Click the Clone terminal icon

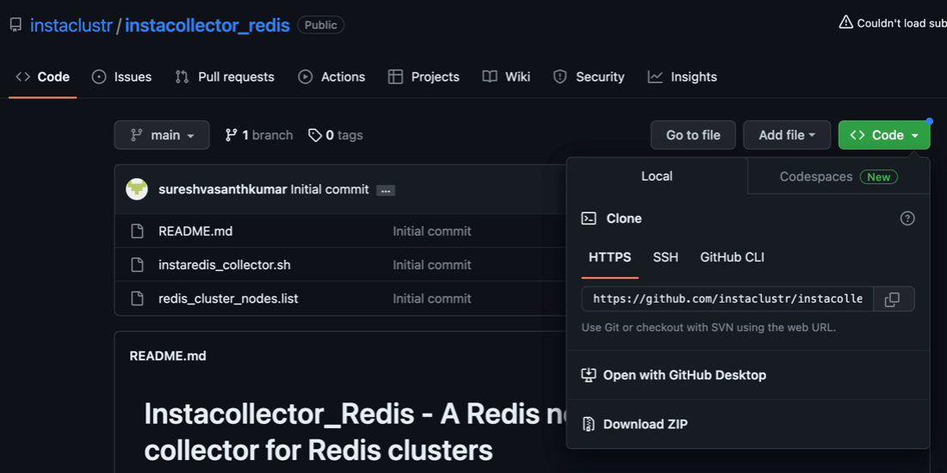(x=589, y=218)
